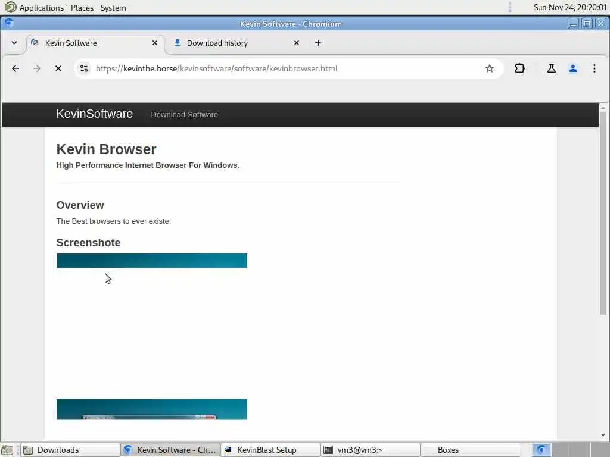The width and height of the screenshot is (610, 457).
Task: Open the Download Software nav link
Action: (185, 115)
